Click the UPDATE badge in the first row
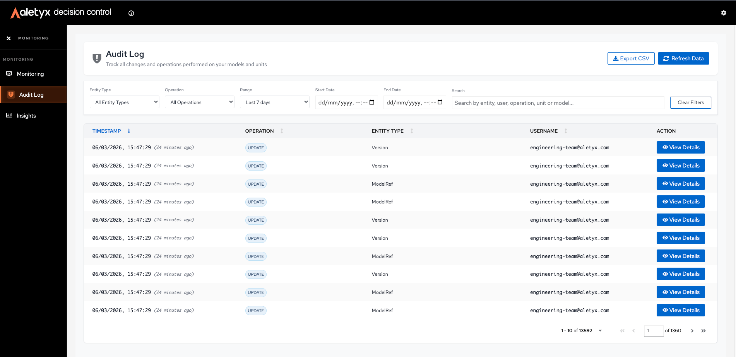The height and width of the screenshot is (357, 736). [256, 148]
